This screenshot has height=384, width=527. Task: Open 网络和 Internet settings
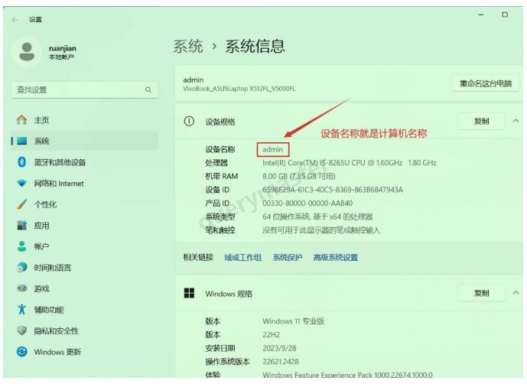tap(85, 184)
